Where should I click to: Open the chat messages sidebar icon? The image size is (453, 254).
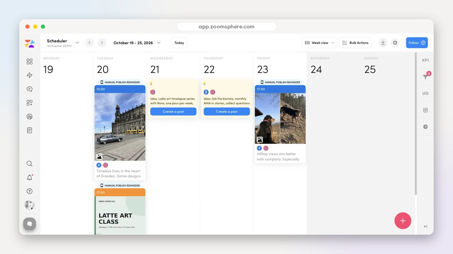click(x=30, y=89)
